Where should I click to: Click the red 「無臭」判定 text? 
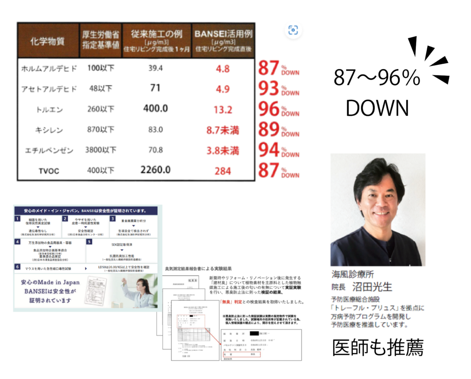(235, 302)
